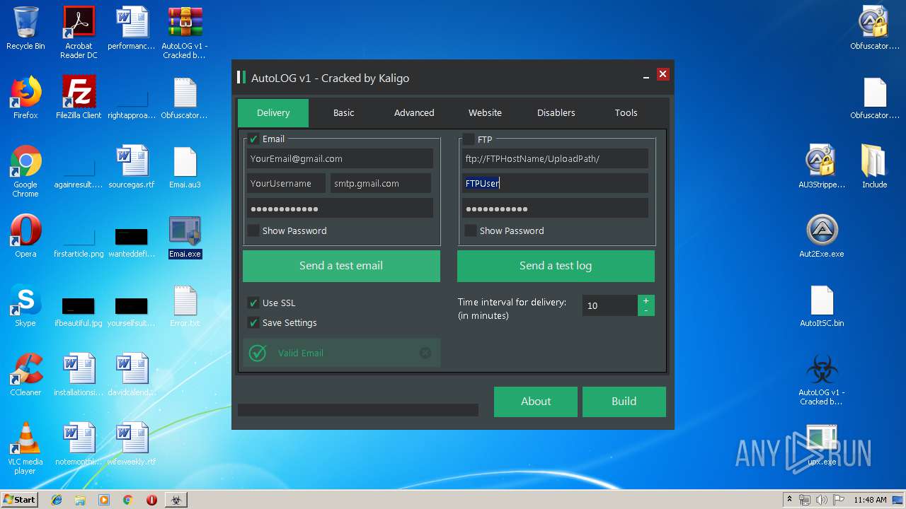Open the Advanced tab
Viewport: 906px width, 509px height.
pyautogui.click(x=414, y=112)
